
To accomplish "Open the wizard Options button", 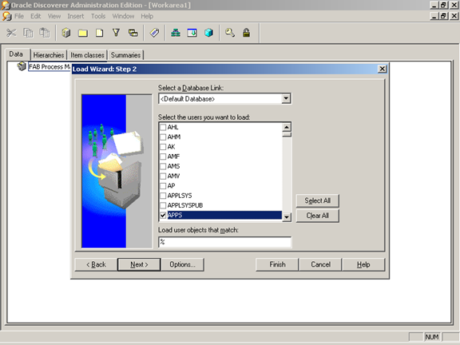I will [182, 264].
